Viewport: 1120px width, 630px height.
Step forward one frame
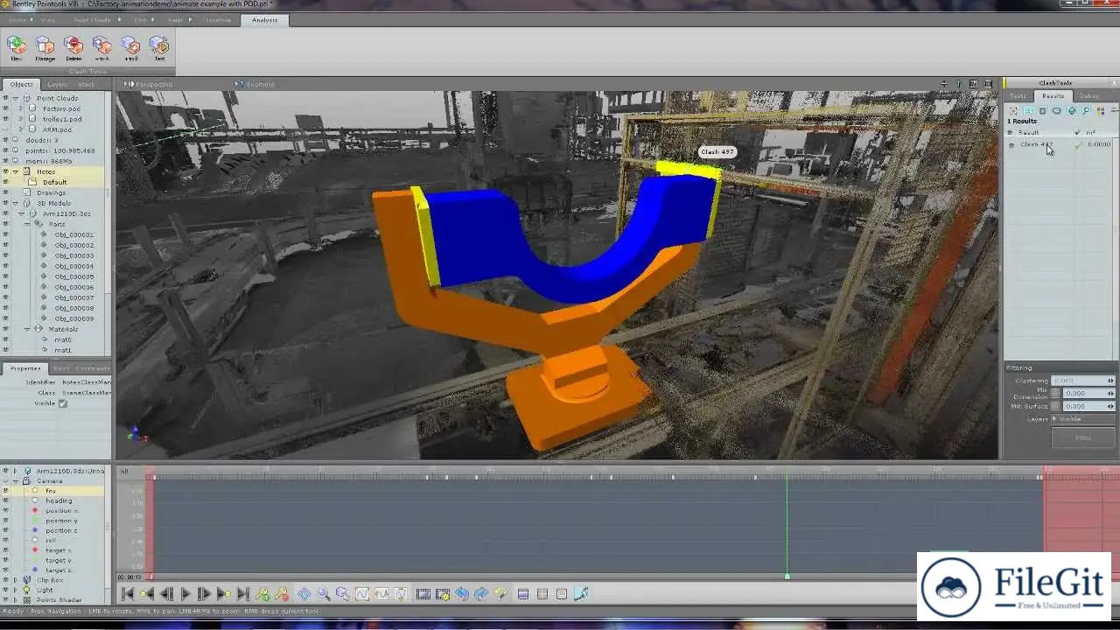pyautogui.click(x=205, y=594)
